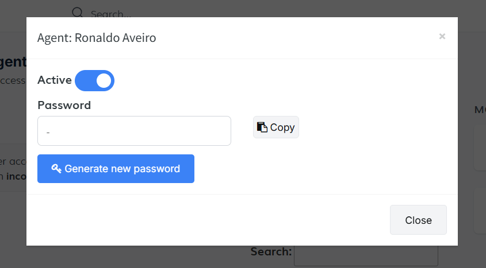The height and width of the screenshot is (268, 486).
Task: Click the bottom Search: text box
Action: 366,254
